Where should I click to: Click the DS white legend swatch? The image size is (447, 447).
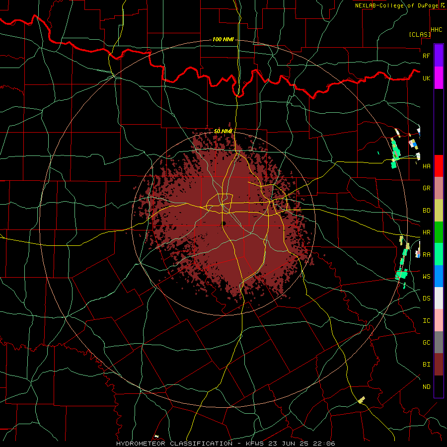pos(439,298)
